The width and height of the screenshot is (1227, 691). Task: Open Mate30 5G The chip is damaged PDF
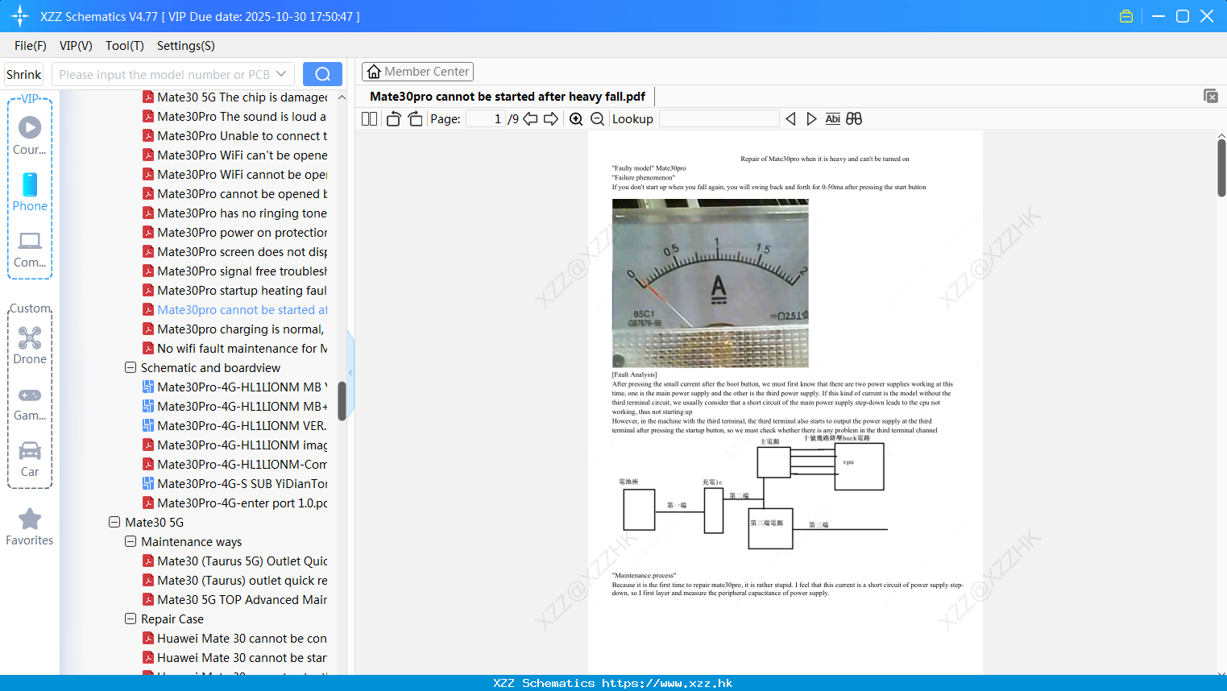tap(234, 97)
